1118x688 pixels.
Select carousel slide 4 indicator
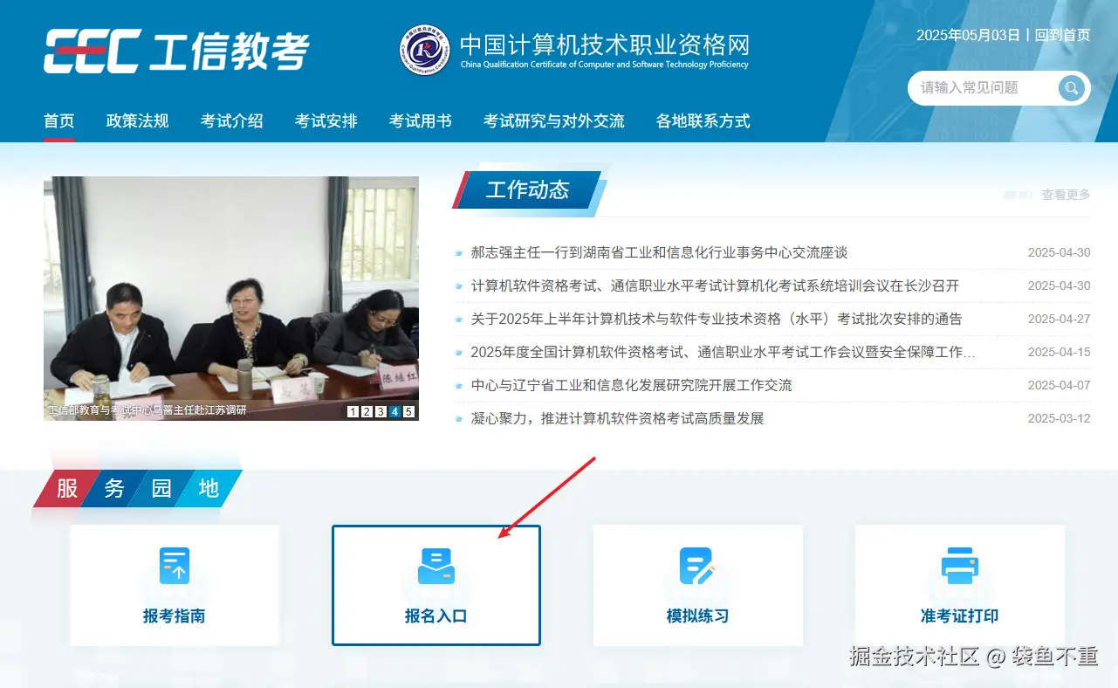click(x=394, y=411)
